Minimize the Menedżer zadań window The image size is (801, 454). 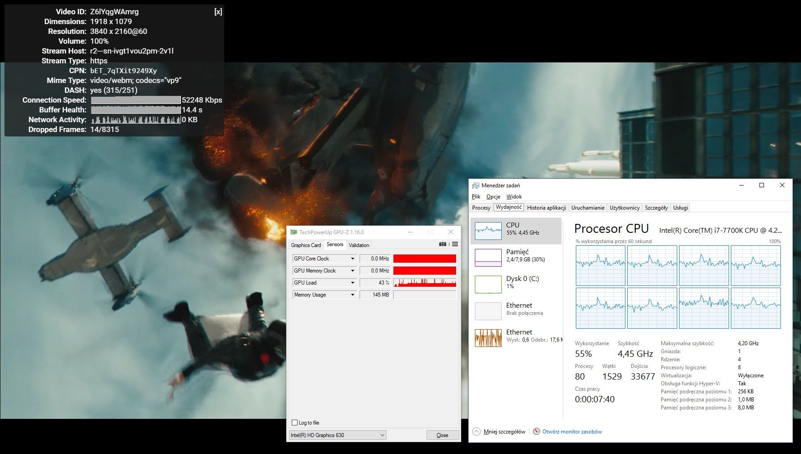742,186
